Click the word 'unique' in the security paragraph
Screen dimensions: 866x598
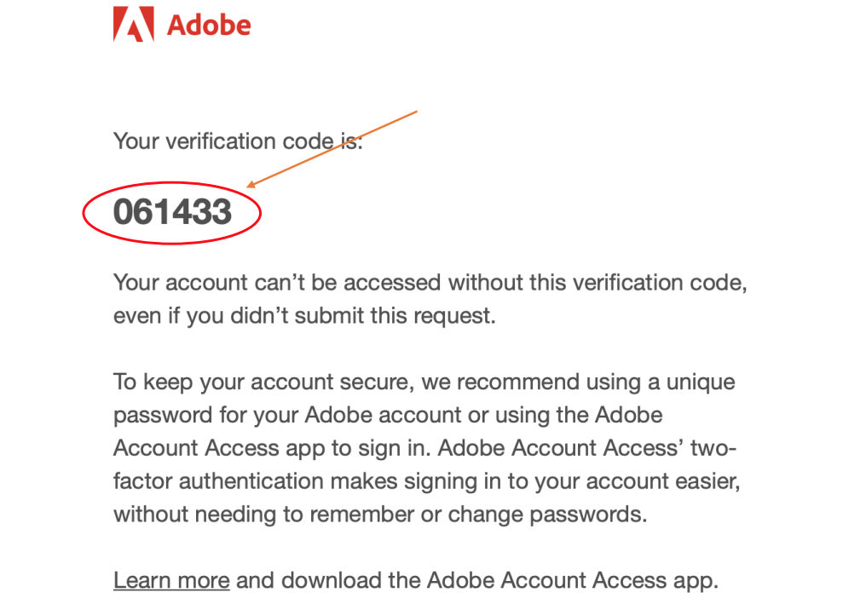point(701,382)
